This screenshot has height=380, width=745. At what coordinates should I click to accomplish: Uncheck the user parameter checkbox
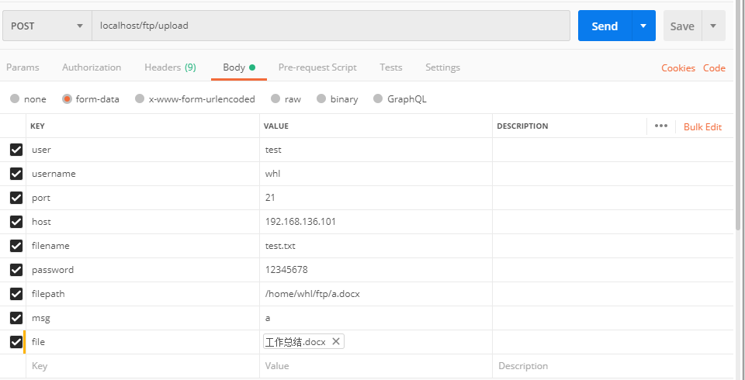[x=16, y=150]
